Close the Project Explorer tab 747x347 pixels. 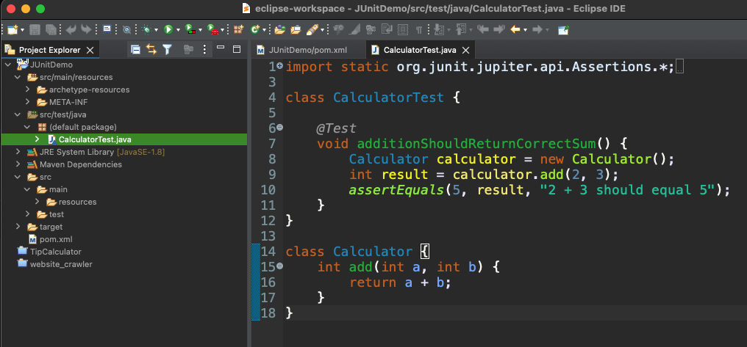click(90, 50)
